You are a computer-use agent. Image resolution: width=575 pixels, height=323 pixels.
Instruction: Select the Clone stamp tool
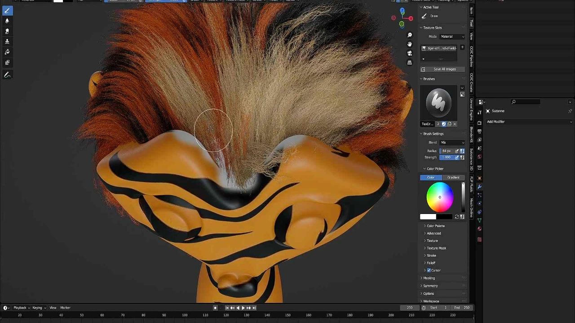click(x=7, y=41)
